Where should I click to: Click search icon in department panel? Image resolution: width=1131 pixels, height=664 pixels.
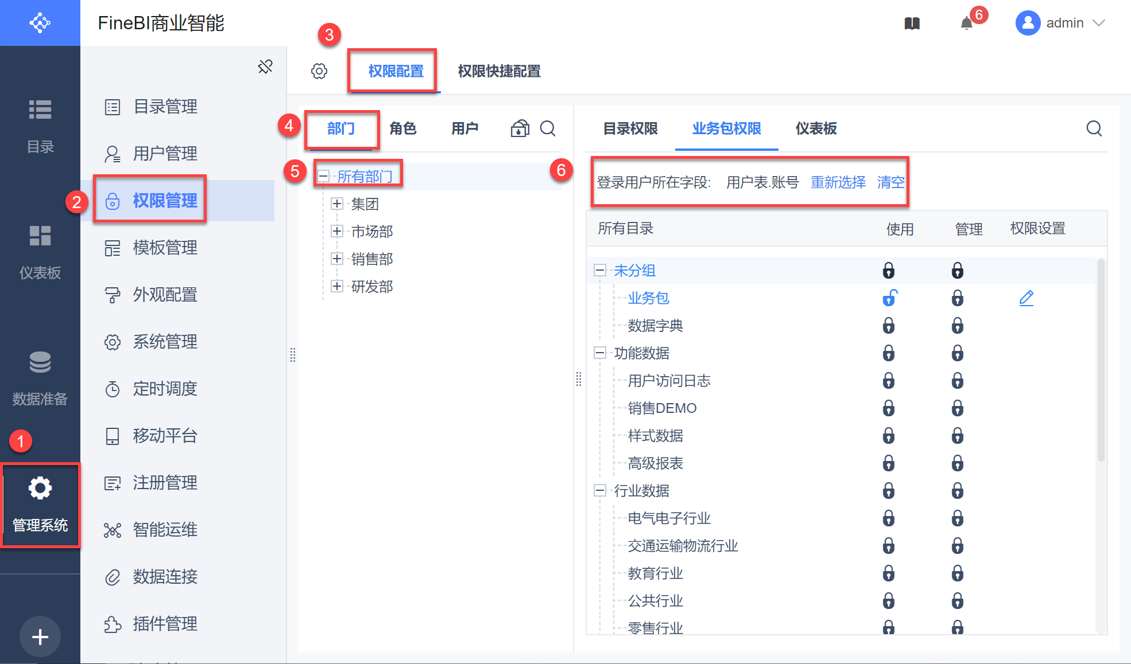[x=548, y=128]
